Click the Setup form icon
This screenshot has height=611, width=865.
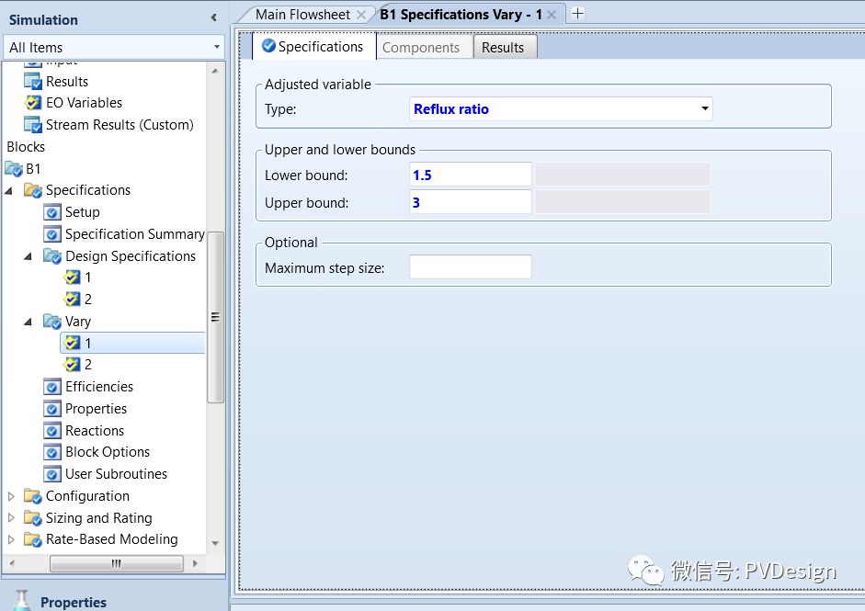pos(51,212)
